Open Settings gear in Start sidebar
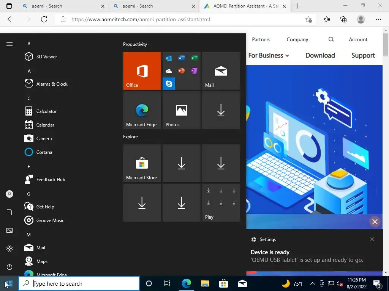This screenshot has height=291, width=389. [x=9, y=249]
